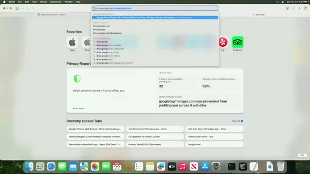Screen dimensions: 310x174
Task: Open Control Center in menu bar
Action: tap(283, 2)
